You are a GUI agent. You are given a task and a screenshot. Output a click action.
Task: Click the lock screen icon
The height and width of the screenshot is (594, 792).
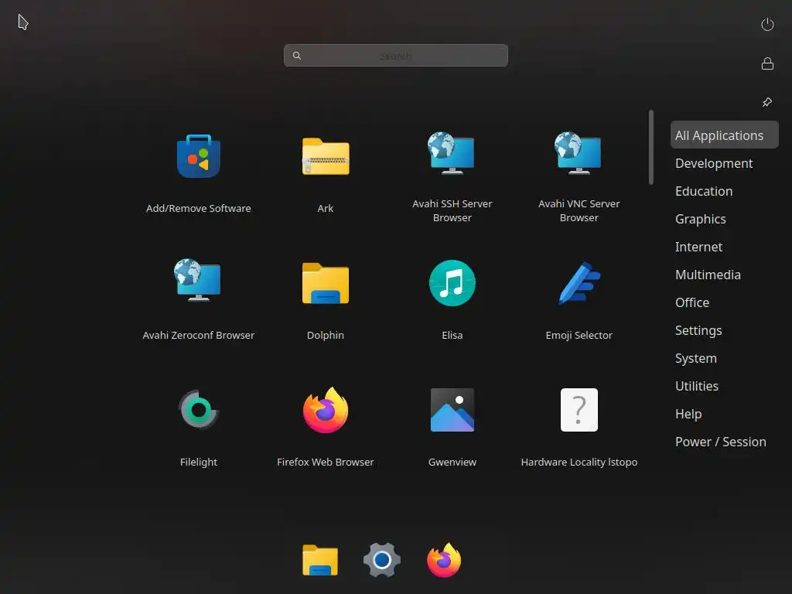767,63
